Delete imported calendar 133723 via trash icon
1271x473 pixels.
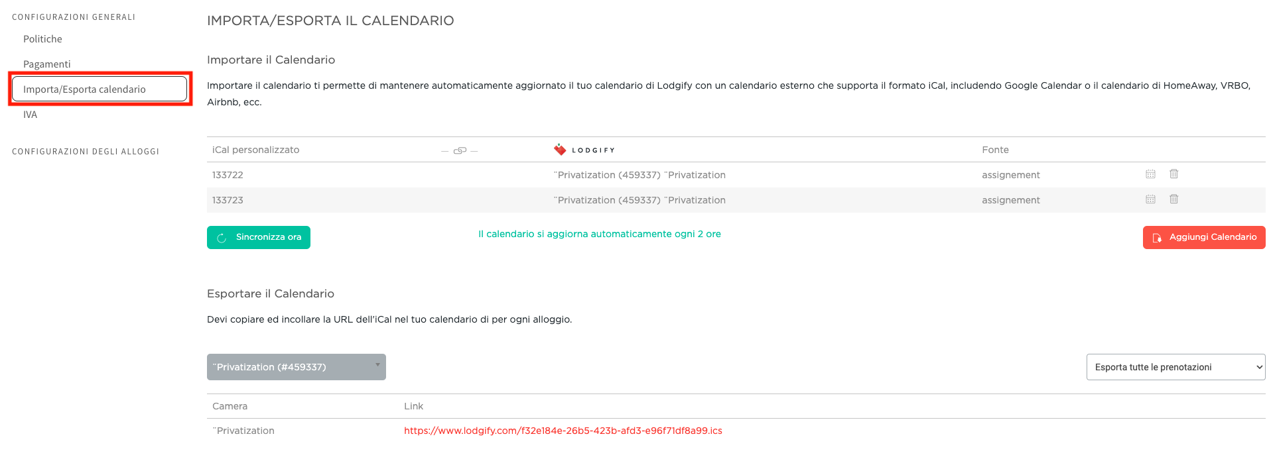pyautogui.click(x=1173, y=199)
